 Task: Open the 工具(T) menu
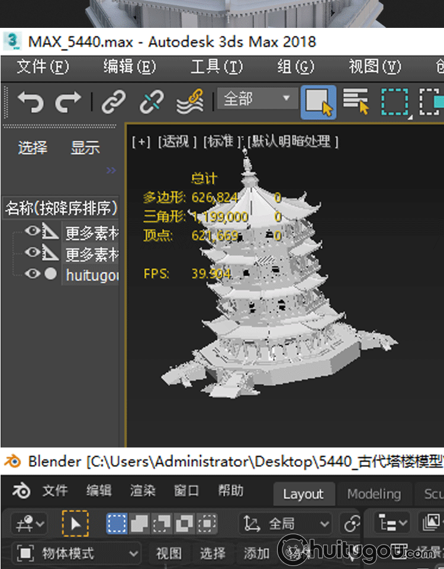[217, 67]
